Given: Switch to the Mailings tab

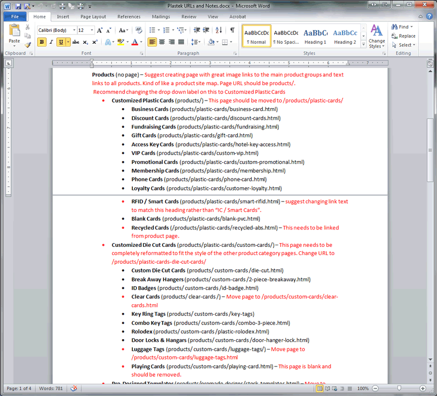Looking at the screenshot, I should [x=161, y=17].
